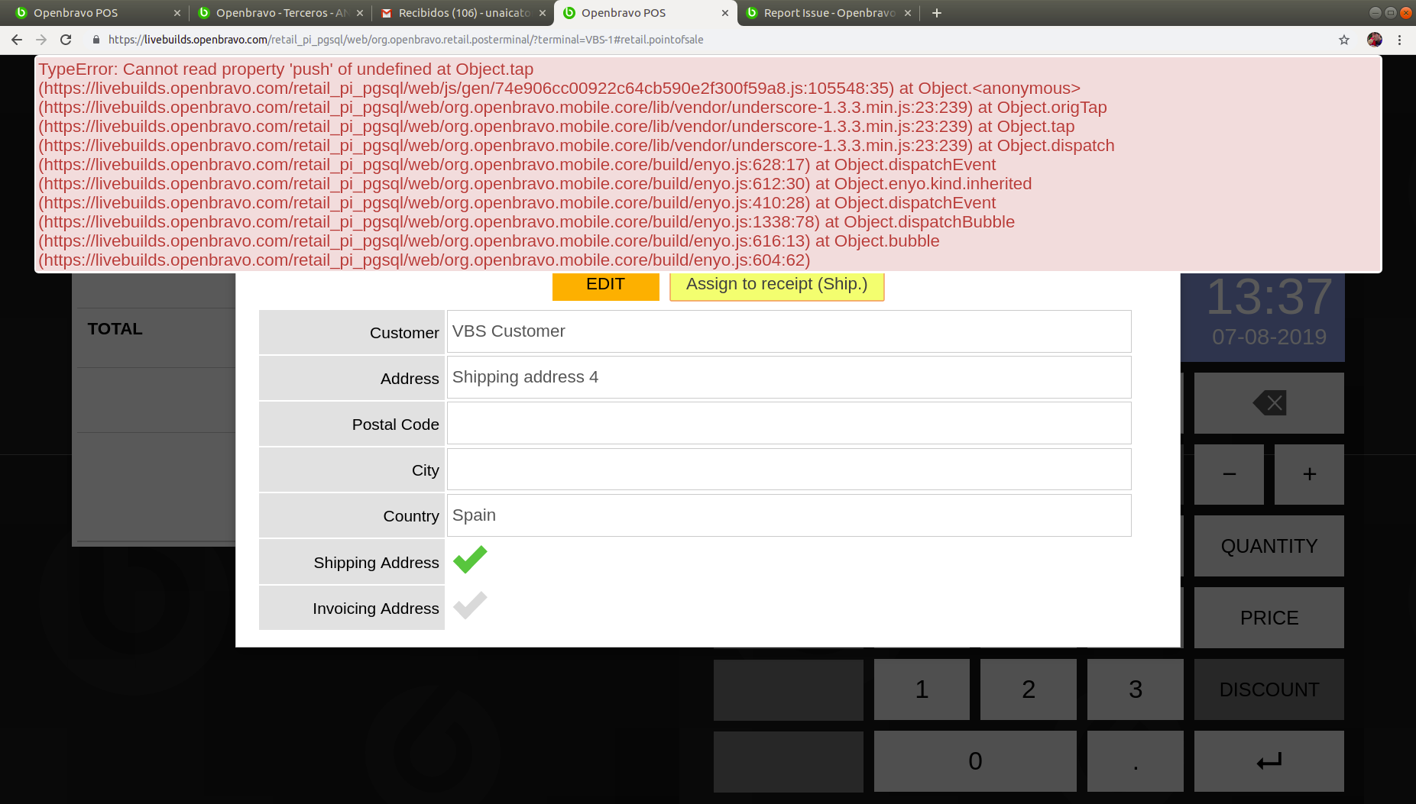
Task: Click the Address field with Shipping address 4
Action: [789, 377]
